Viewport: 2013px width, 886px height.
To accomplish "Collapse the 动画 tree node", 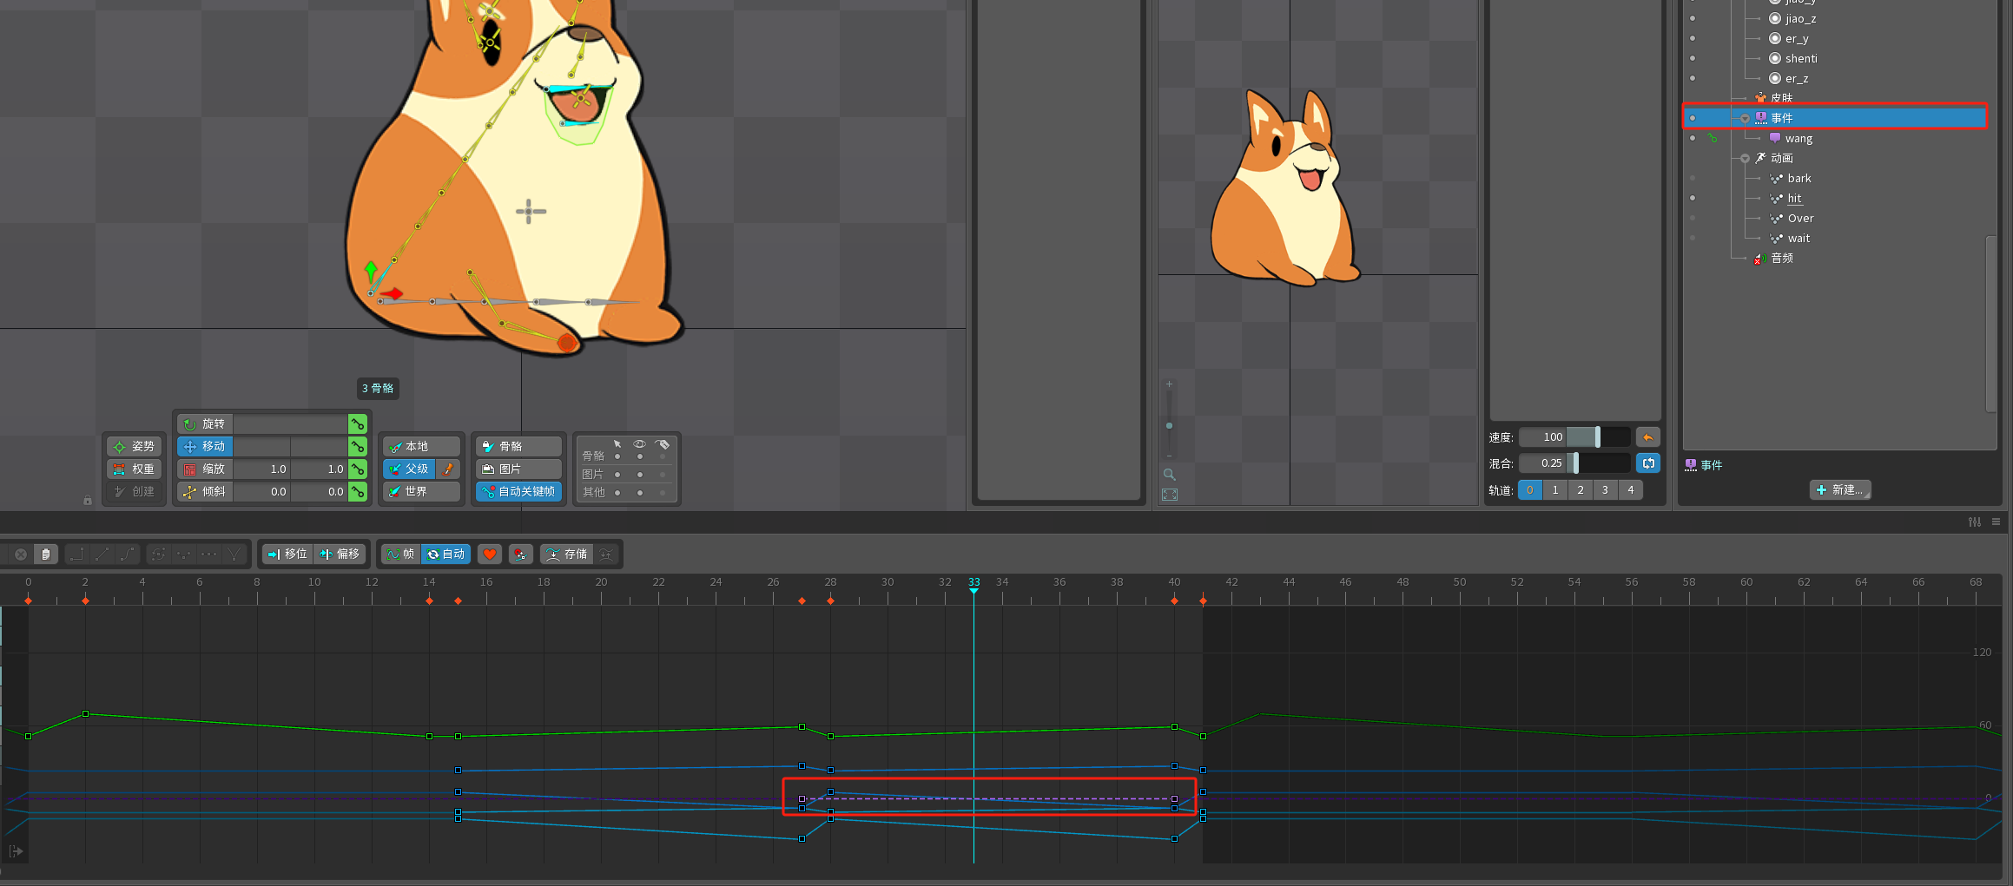I will (1745, 158).
